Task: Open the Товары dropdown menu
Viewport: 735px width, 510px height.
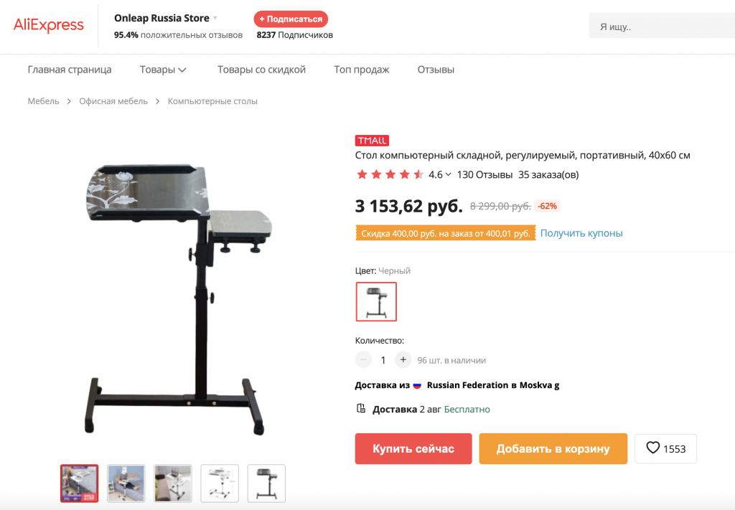Action: point(163,70)
